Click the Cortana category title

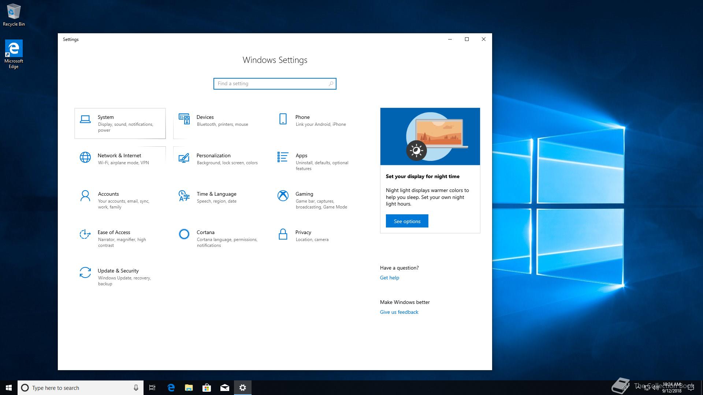pos(205,232)
